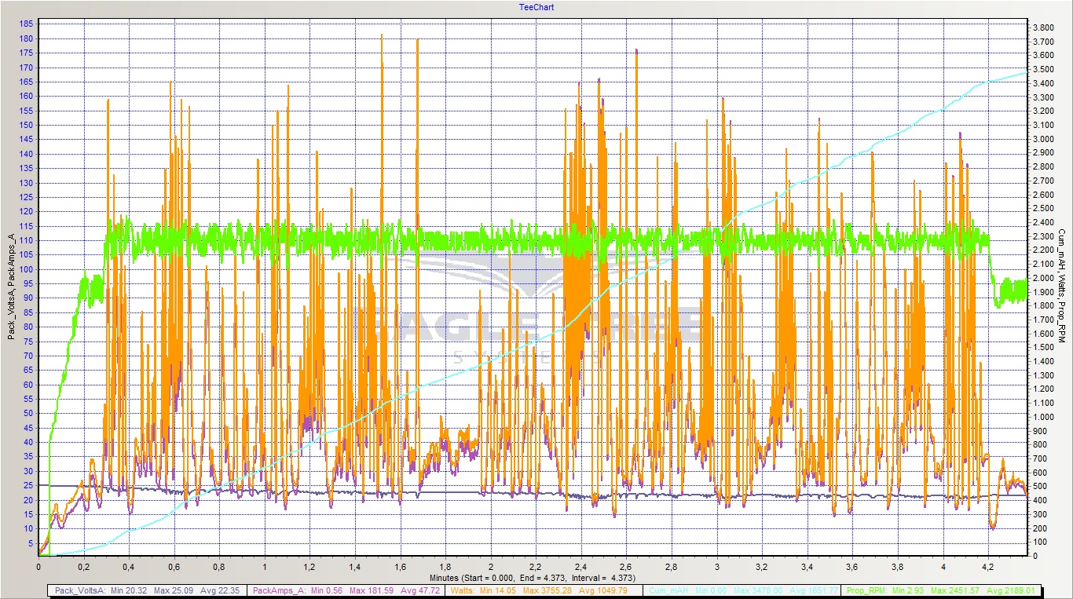Select the PackAmps_A legend entry
The height and width of the screenshot is (599, 1073).
(x=346, y=590)
